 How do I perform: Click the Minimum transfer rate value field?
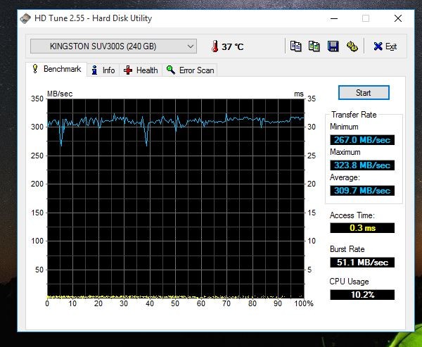pos(362,139)
